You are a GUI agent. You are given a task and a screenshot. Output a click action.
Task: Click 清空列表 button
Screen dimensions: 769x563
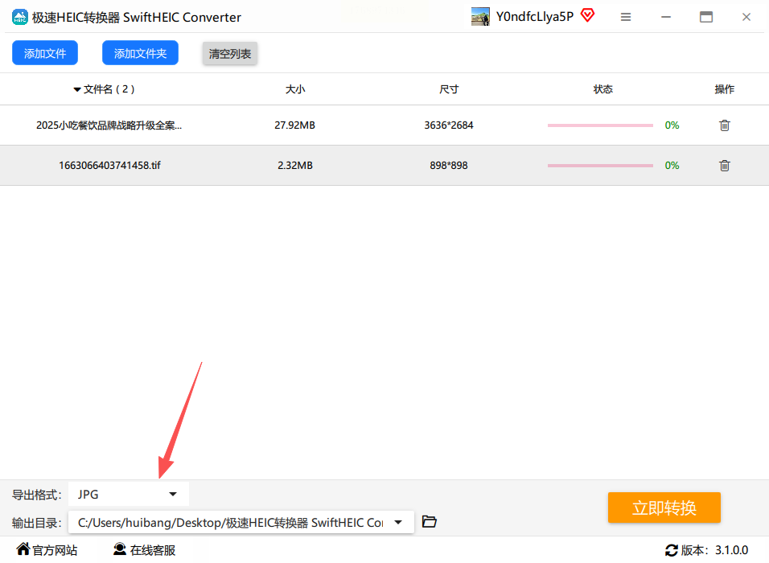tap(230, 53)
